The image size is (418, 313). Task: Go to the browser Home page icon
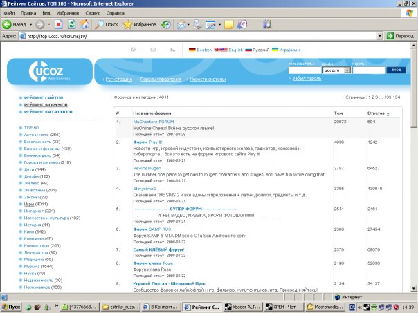[84, 24]
